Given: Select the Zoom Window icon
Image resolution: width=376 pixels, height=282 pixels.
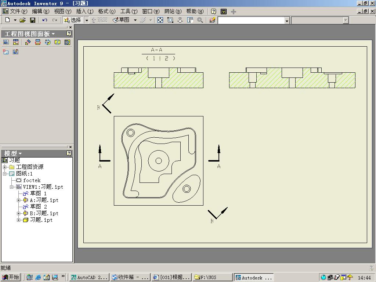Looking at the screenshot, I should coord(170,20).
